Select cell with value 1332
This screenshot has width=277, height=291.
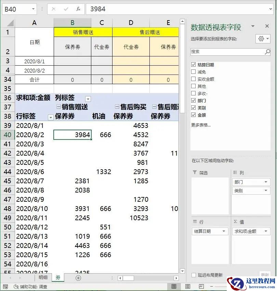pos(102,172)
